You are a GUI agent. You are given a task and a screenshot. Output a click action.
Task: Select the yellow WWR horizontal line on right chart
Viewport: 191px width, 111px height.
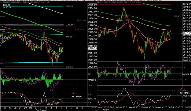(134, 16)
